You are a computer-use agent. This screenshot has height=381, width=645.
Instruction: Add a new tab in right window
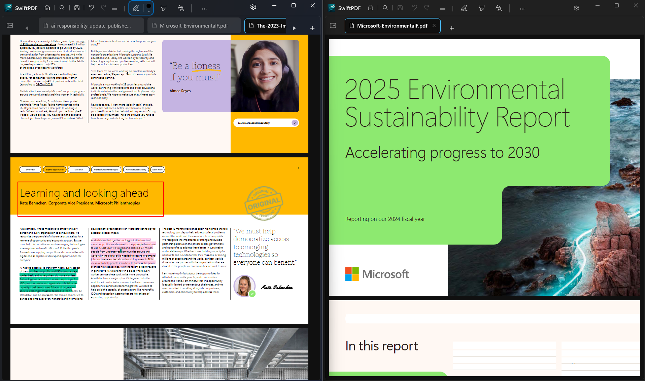tap(452, 28)
